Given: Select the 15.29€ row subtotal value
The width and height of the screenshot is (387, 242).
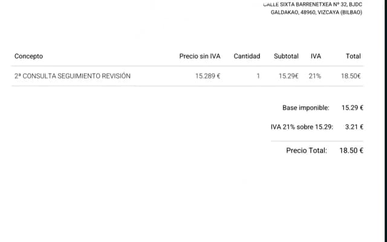Looking at the screenshot, I should pos(288,76).
